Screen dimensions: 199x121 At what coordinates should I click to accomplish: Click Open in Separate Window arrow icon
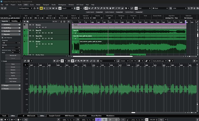[194, 61]
